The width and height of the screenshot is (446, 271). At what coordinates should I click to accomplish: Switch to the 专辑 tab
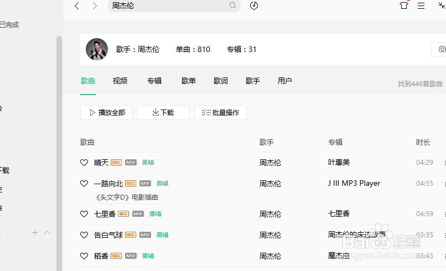point(154,81)
